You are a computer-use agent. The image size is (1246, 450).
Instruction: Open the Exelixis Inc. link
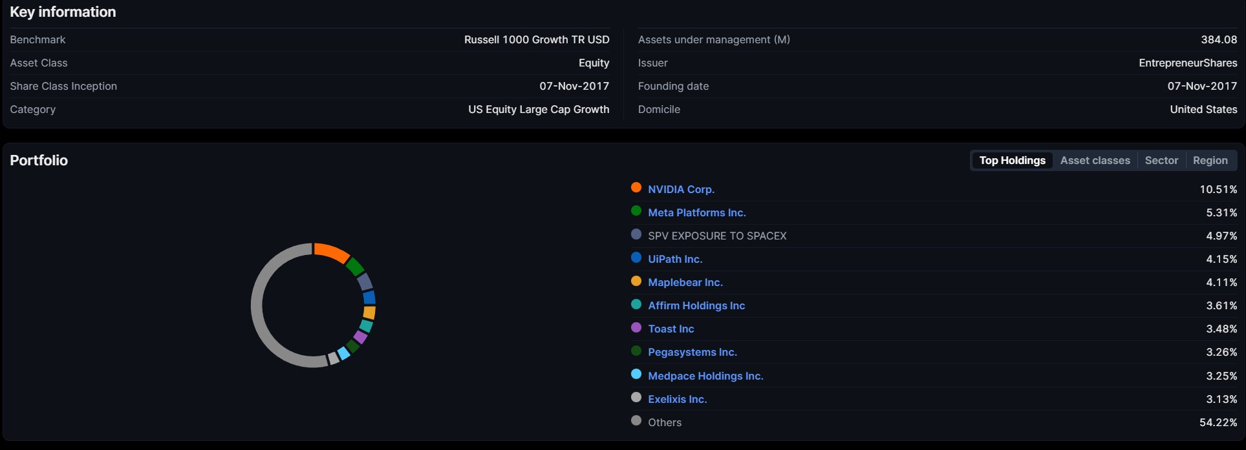click(678, 399)
